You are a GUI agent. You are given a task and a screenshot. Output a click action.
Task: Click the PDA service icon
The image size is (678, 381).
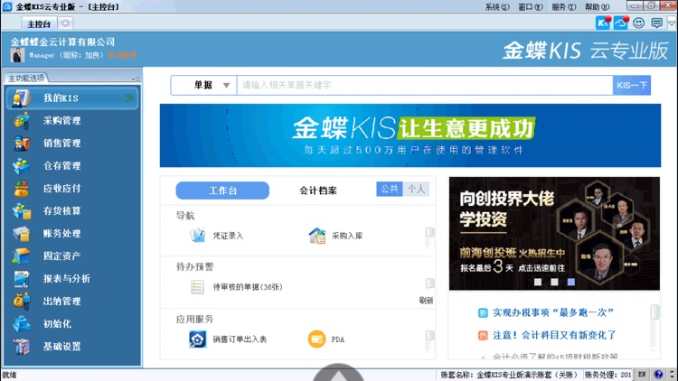tap(316, 339)
